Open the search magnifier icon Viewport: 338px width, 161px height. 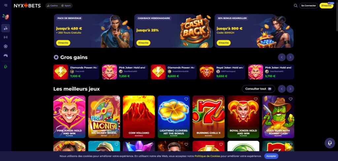click(x=295, y=6)
